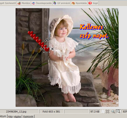
Task: Click the 1:1 actual size zoom icon
Action: 113,112
